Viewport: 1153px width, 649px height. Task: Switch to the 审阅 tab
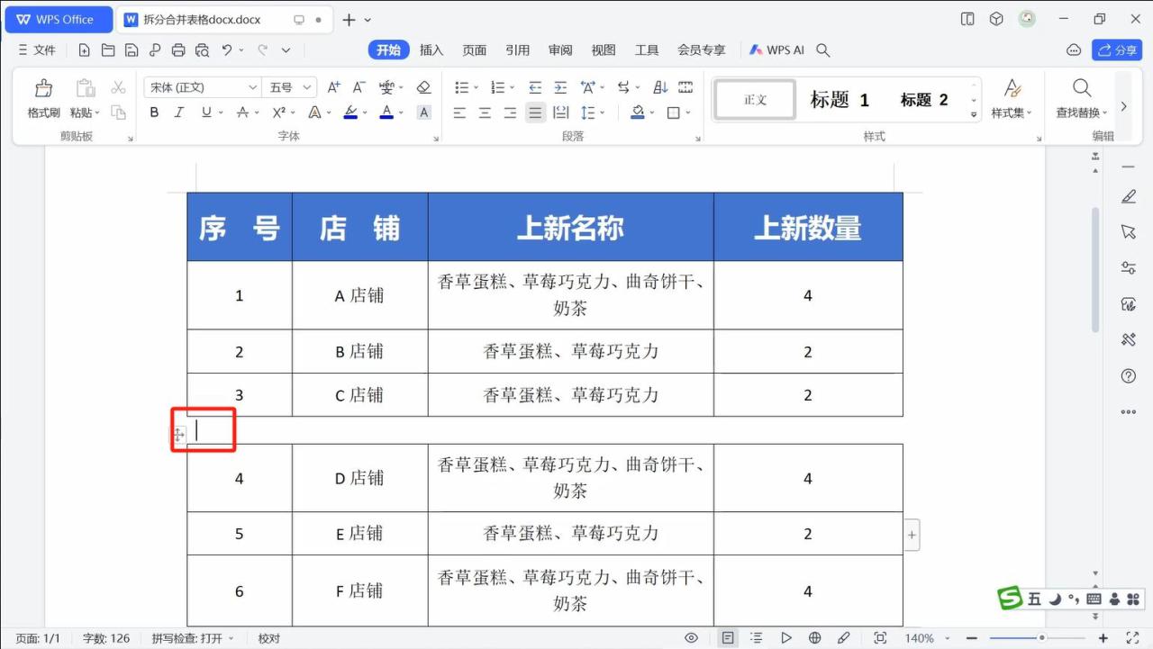coord(560,50)
